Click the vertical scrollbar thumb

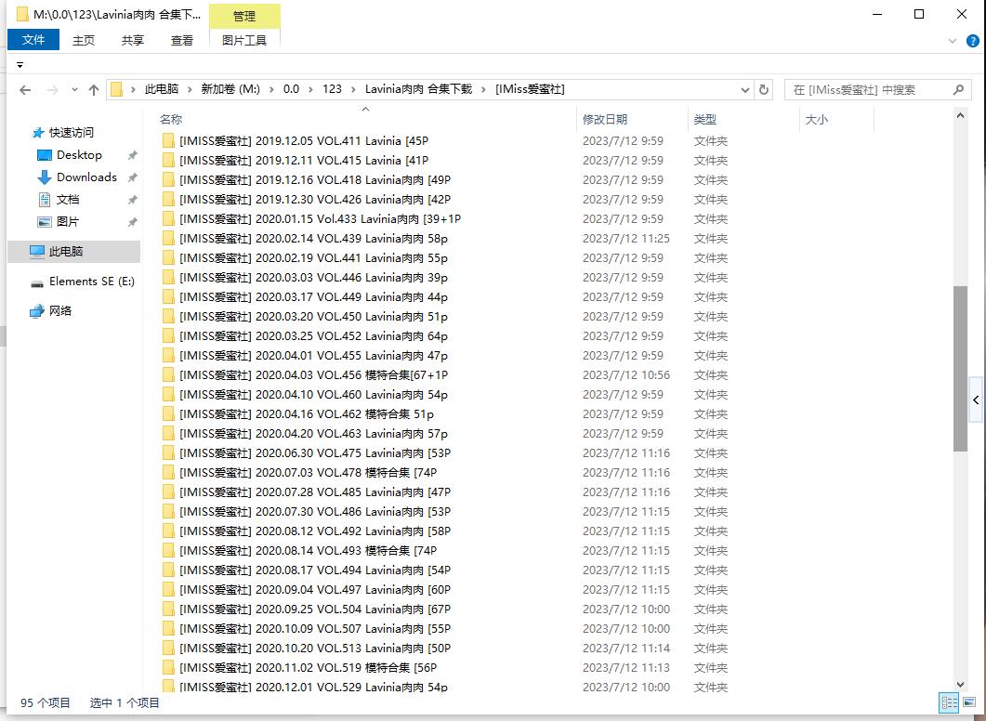coord(960,368)
